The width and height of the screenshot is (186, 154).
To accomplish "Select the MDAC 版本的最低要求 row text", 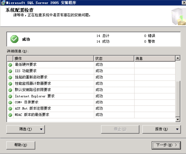I will coord(32,115).
